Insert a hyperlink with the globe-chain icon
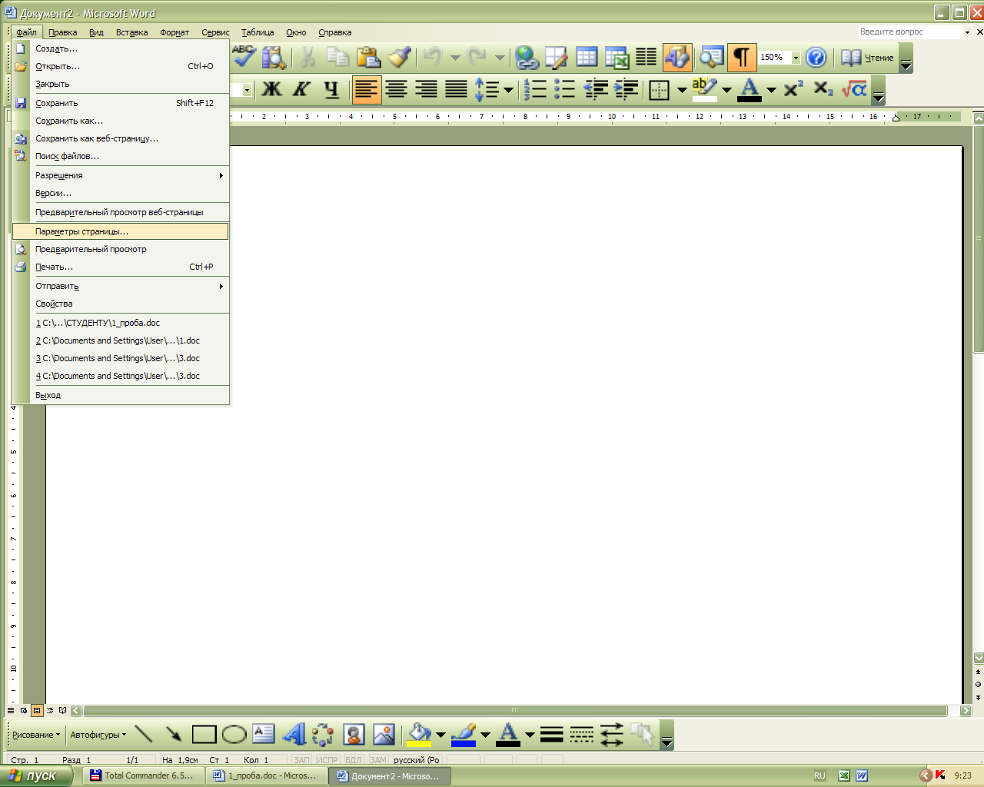984x787 pixels. coord(527,57)
